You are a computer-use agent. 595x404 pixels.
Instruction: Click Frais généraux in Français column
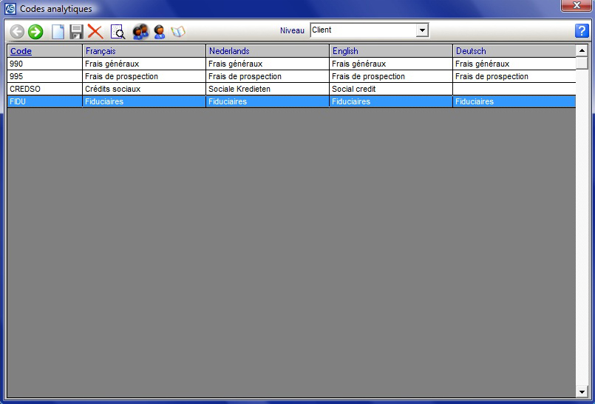point(144,64)
